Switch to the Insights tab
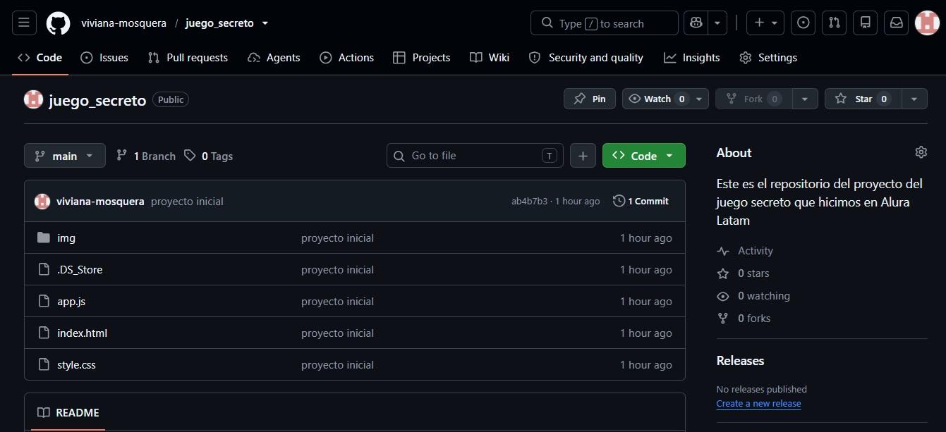The image size is (946, 432). (692, 58)
